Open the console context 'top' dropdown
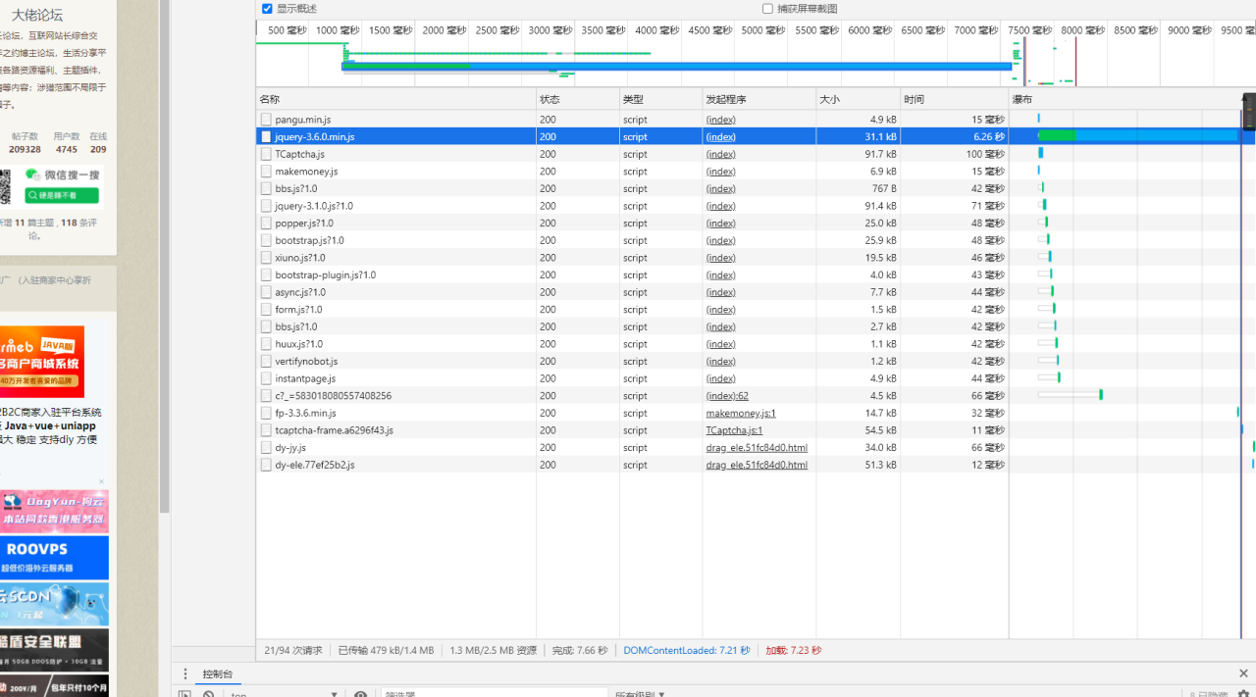 pyautogui.click(x=285, y=694)
